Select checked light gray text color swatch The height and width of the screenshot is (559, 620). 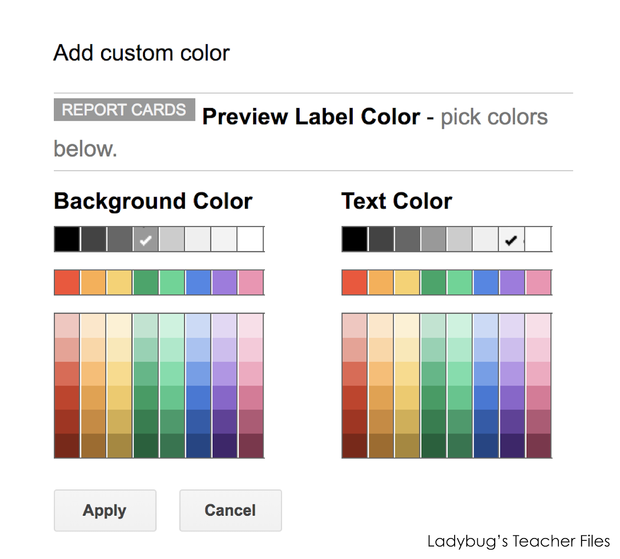pyautogui.click(x=511, y=239)
